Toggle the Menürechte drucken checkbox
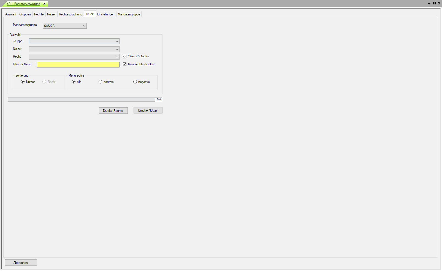 pyautogui.click(x=125, y=64)
